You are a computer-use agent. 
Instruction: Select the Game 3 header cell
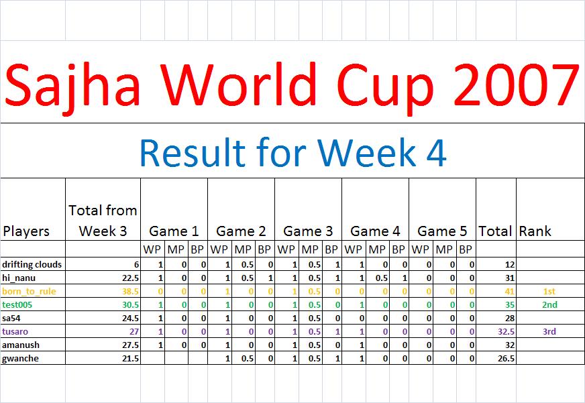[x=308, y=231]
